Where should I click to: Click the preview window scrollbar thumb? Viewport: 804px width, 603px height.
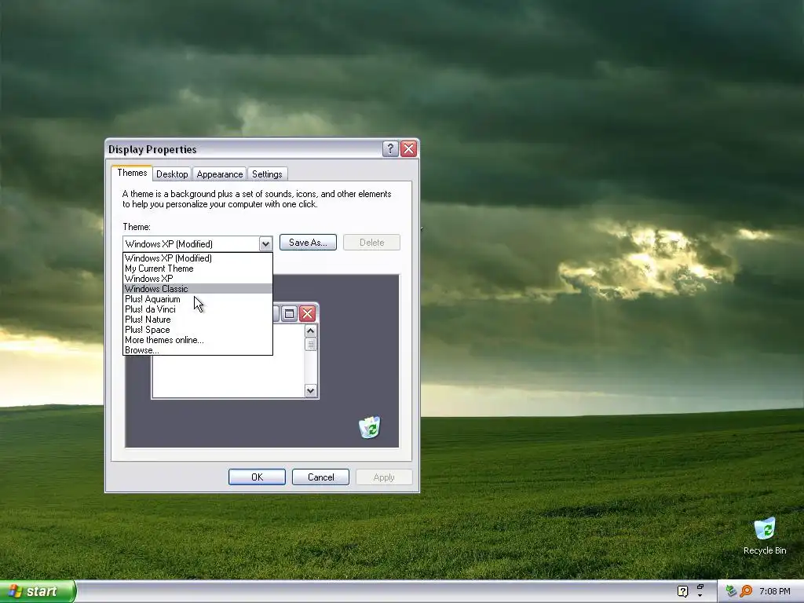coord(310,344)
